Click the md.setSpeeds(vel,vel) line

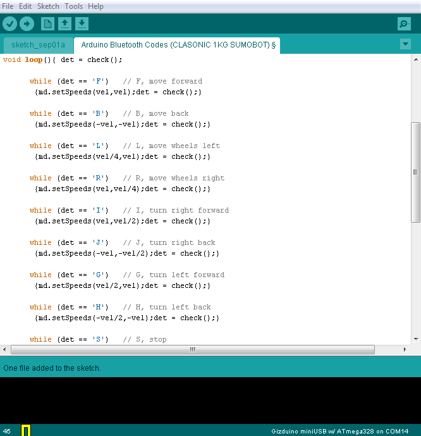pyautogui.click(x=118, y=92)
